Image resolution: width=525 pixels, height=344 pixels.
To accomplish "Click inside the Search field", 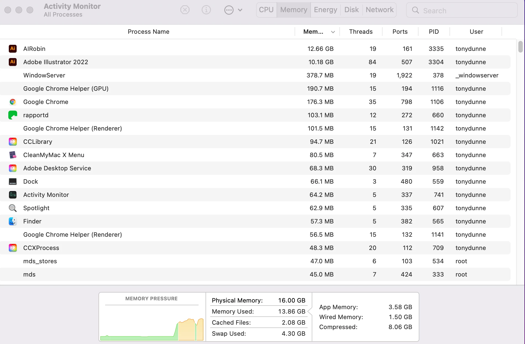I will tap(462, 10).
